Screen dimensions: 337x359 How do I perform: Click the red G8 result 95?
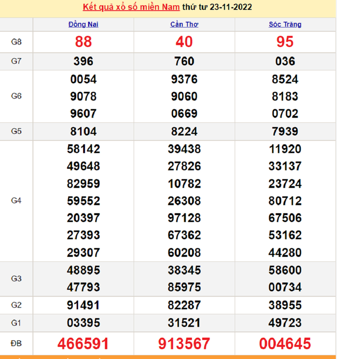285,42
